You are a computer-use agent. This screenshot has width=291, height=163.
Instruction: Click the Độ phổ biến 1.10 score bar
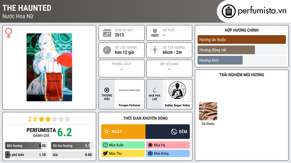[26, 155]
